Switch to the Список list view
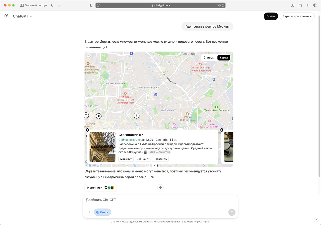 [x=208, y=58]
